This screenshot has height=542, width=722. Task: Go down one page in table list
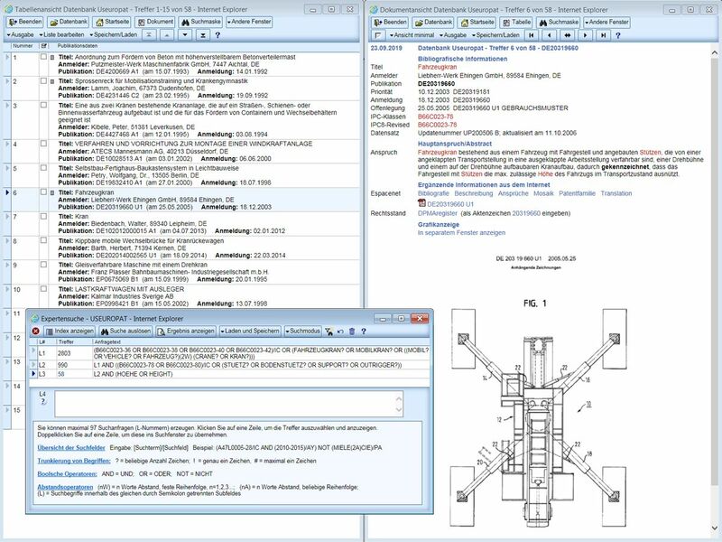click(185, 34)
